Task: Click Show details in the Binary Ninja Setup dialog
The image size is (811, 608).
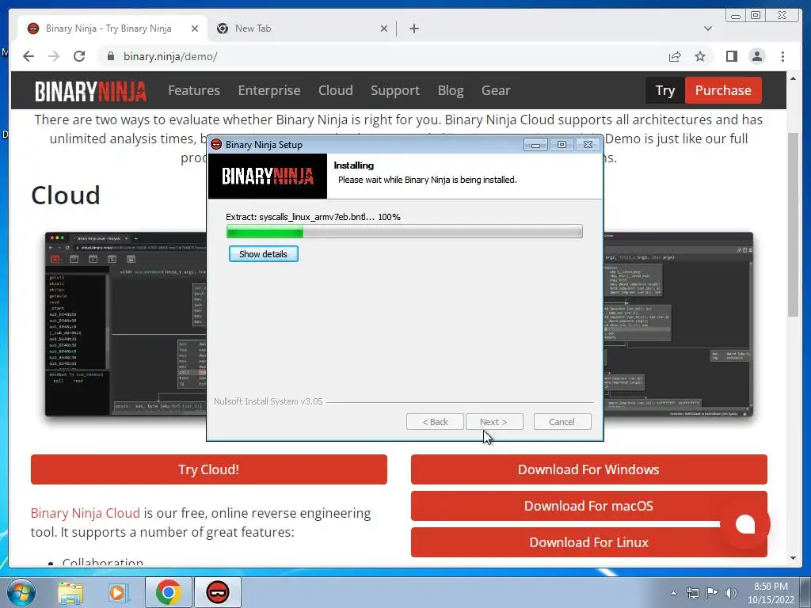Action: click(x=263, y=254)
